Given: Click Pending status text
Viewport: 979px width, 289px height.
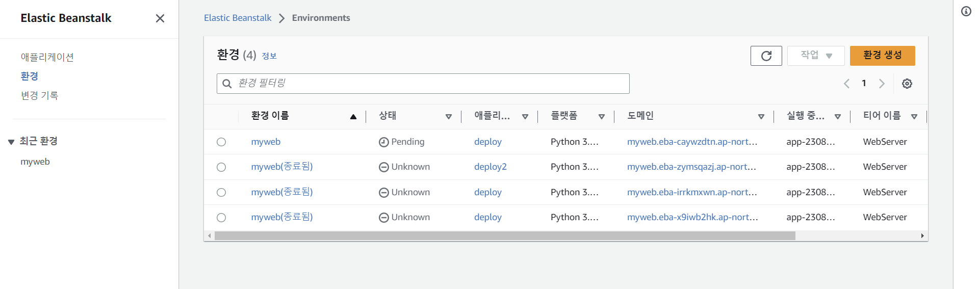Looking at the screenshot, I should click(408, 142).
